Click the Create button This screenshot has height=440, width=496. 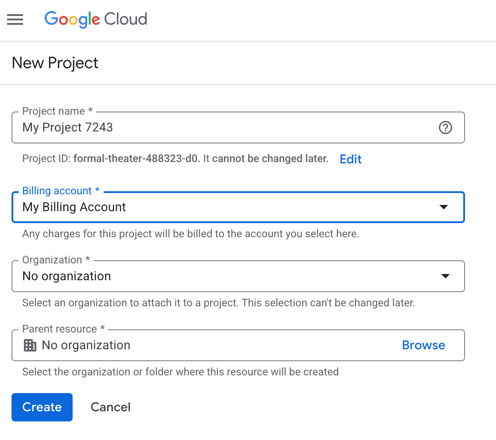point(42,407)
